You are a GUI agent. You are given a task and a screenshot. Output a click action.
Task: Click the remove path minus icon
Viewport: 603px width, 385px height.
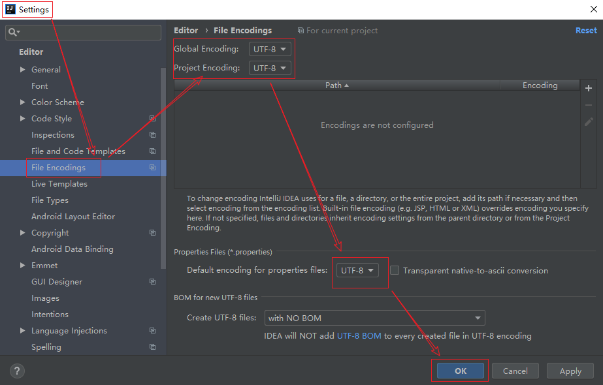point(589,105)
